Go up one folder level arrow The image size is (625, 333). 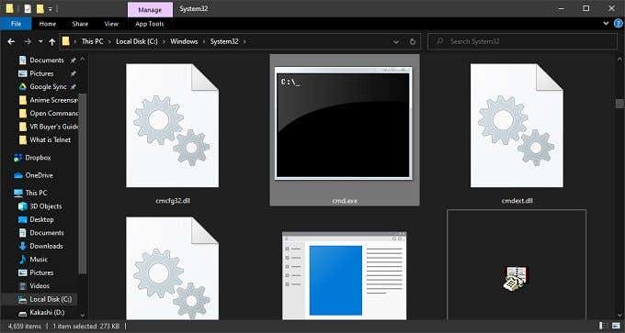click(51, 41)
